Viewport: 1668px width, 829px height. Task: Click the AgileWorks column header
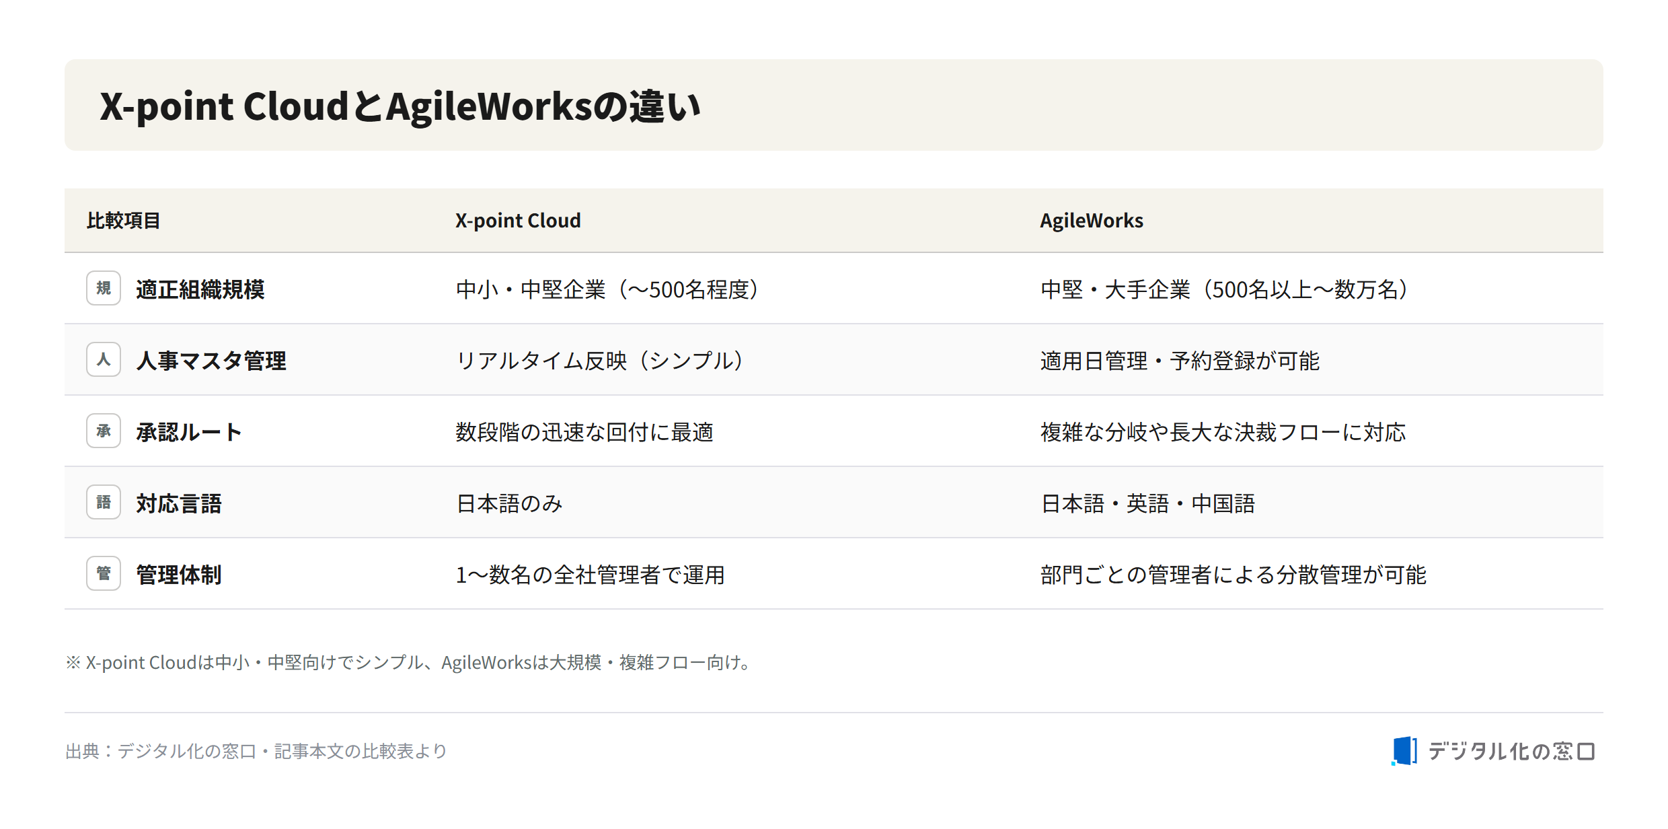click(x=1092, y=221)
